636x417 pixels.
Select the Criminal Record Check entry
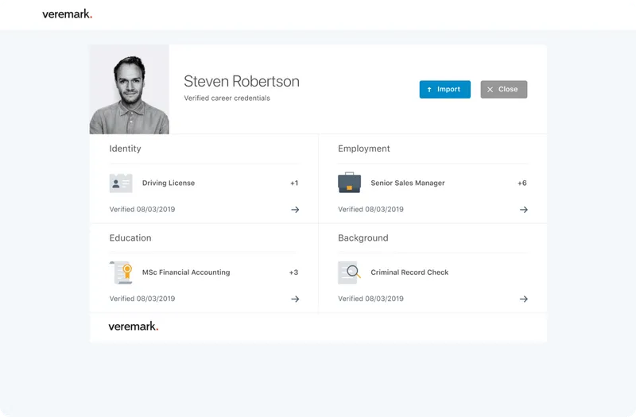(409, 272)
